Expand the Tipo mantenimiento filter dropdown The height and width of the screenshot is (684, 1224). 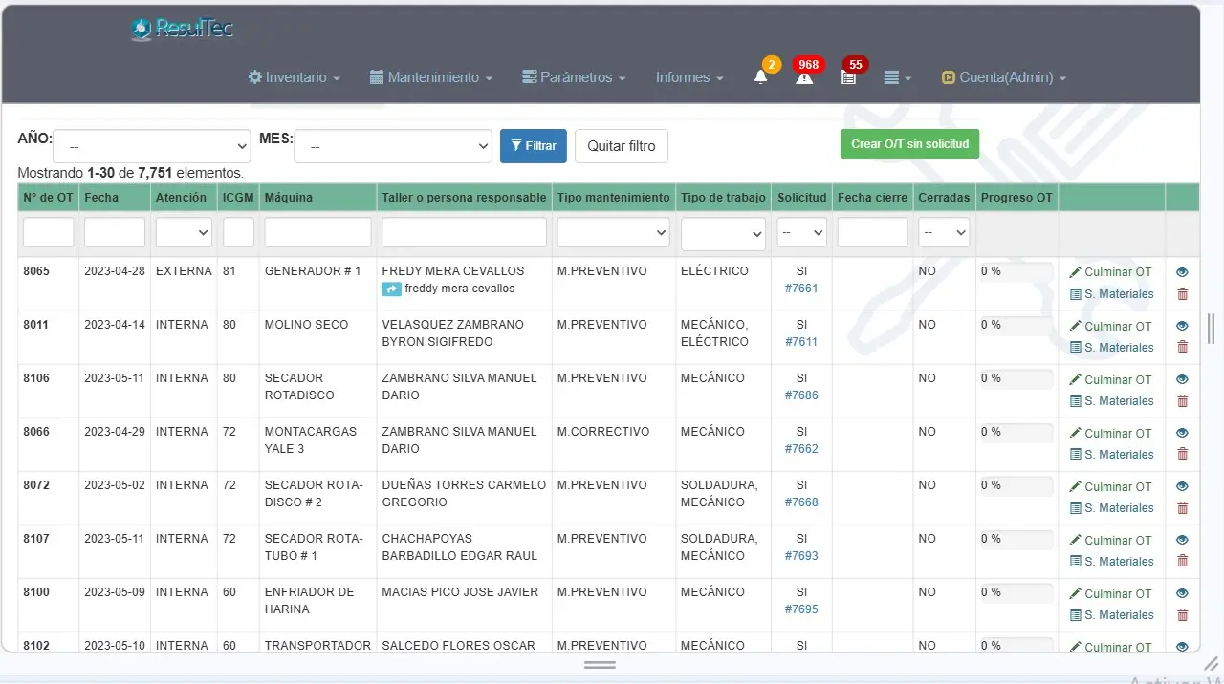pyautogui.click(x=613, y=232)
